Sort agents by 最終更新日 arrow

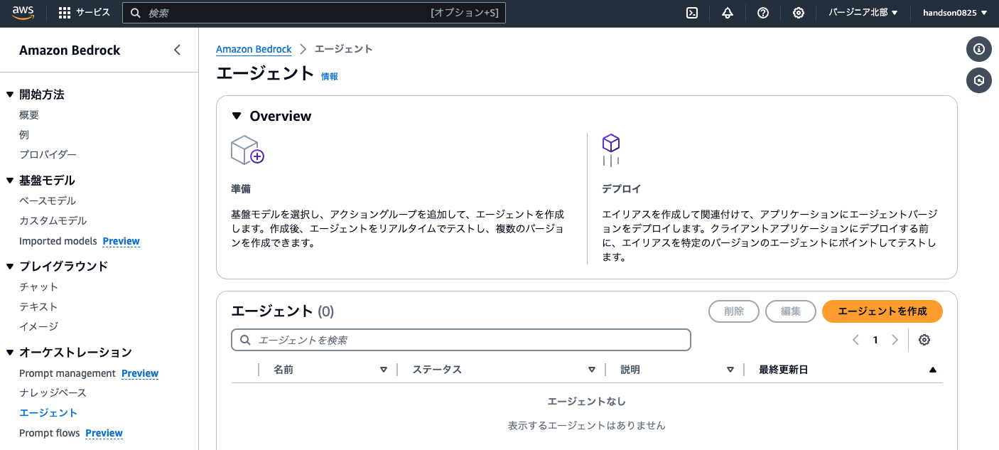933,370
